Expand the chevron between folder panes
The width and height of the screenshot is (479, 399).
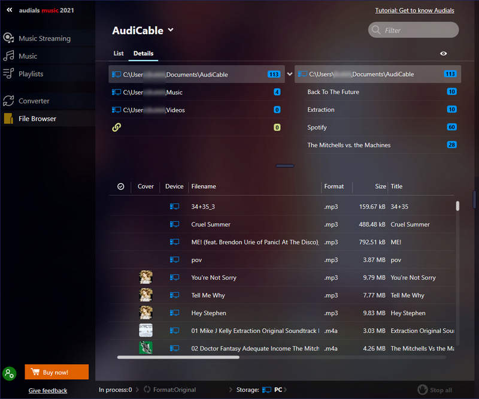[x=290, y=74]
